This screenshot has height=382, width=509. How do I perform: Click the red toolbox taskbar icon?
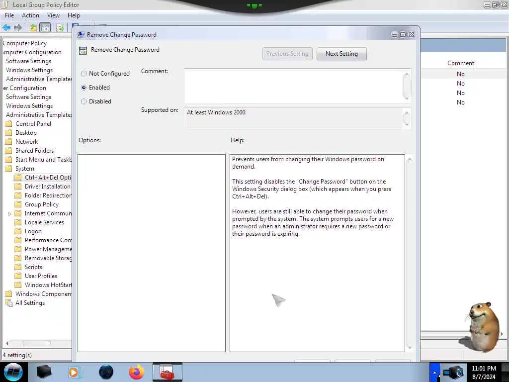click(x=168, y=372)
